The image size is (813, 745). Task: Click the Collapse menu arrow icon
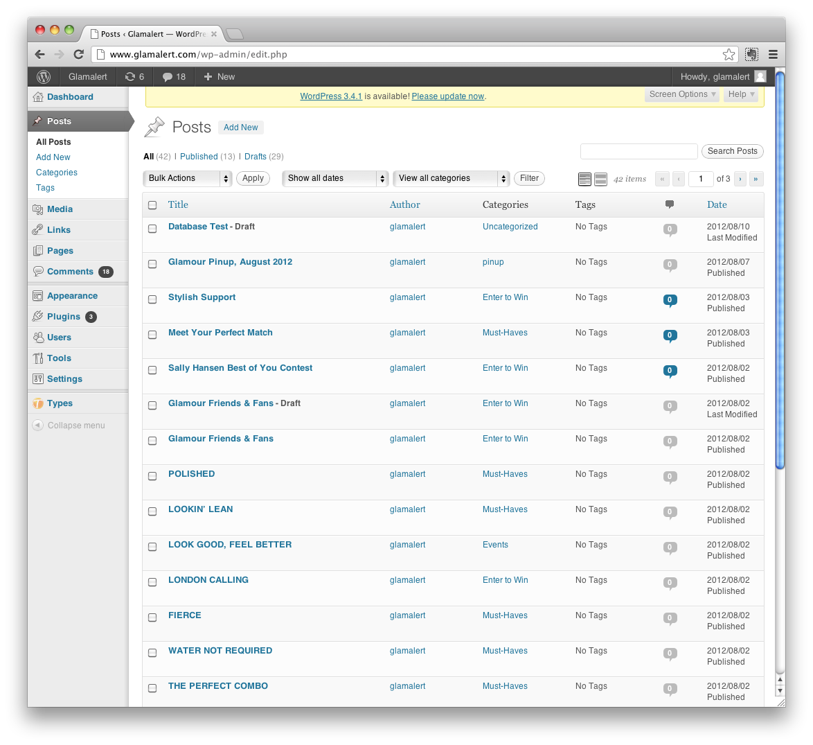pos(37,426)
